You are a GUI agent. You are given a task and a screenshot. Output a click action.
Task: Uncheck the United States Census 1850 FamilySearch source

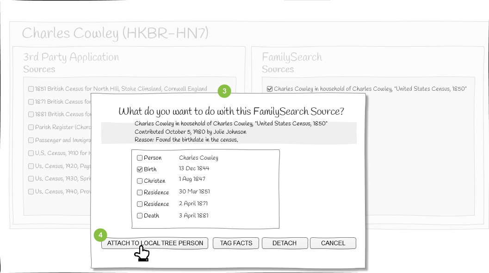click(x=270, y=89)
